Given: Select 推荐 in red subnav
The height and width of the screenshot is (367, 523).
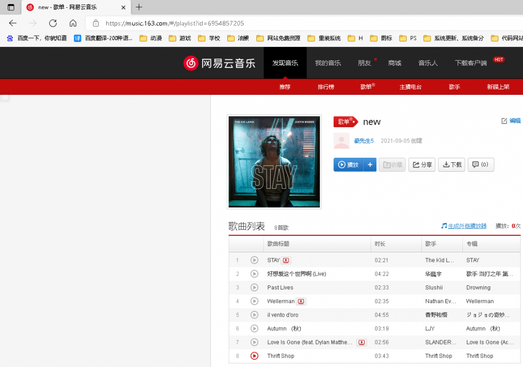Looking at the screenshot, I should [x=285, y=87].
